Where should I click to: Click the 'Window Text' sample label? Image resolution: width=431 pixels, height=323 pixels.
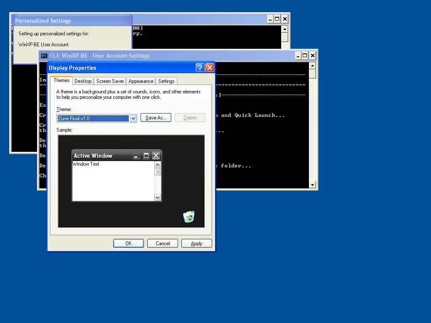pyautogui.click(x=86, y=164)
